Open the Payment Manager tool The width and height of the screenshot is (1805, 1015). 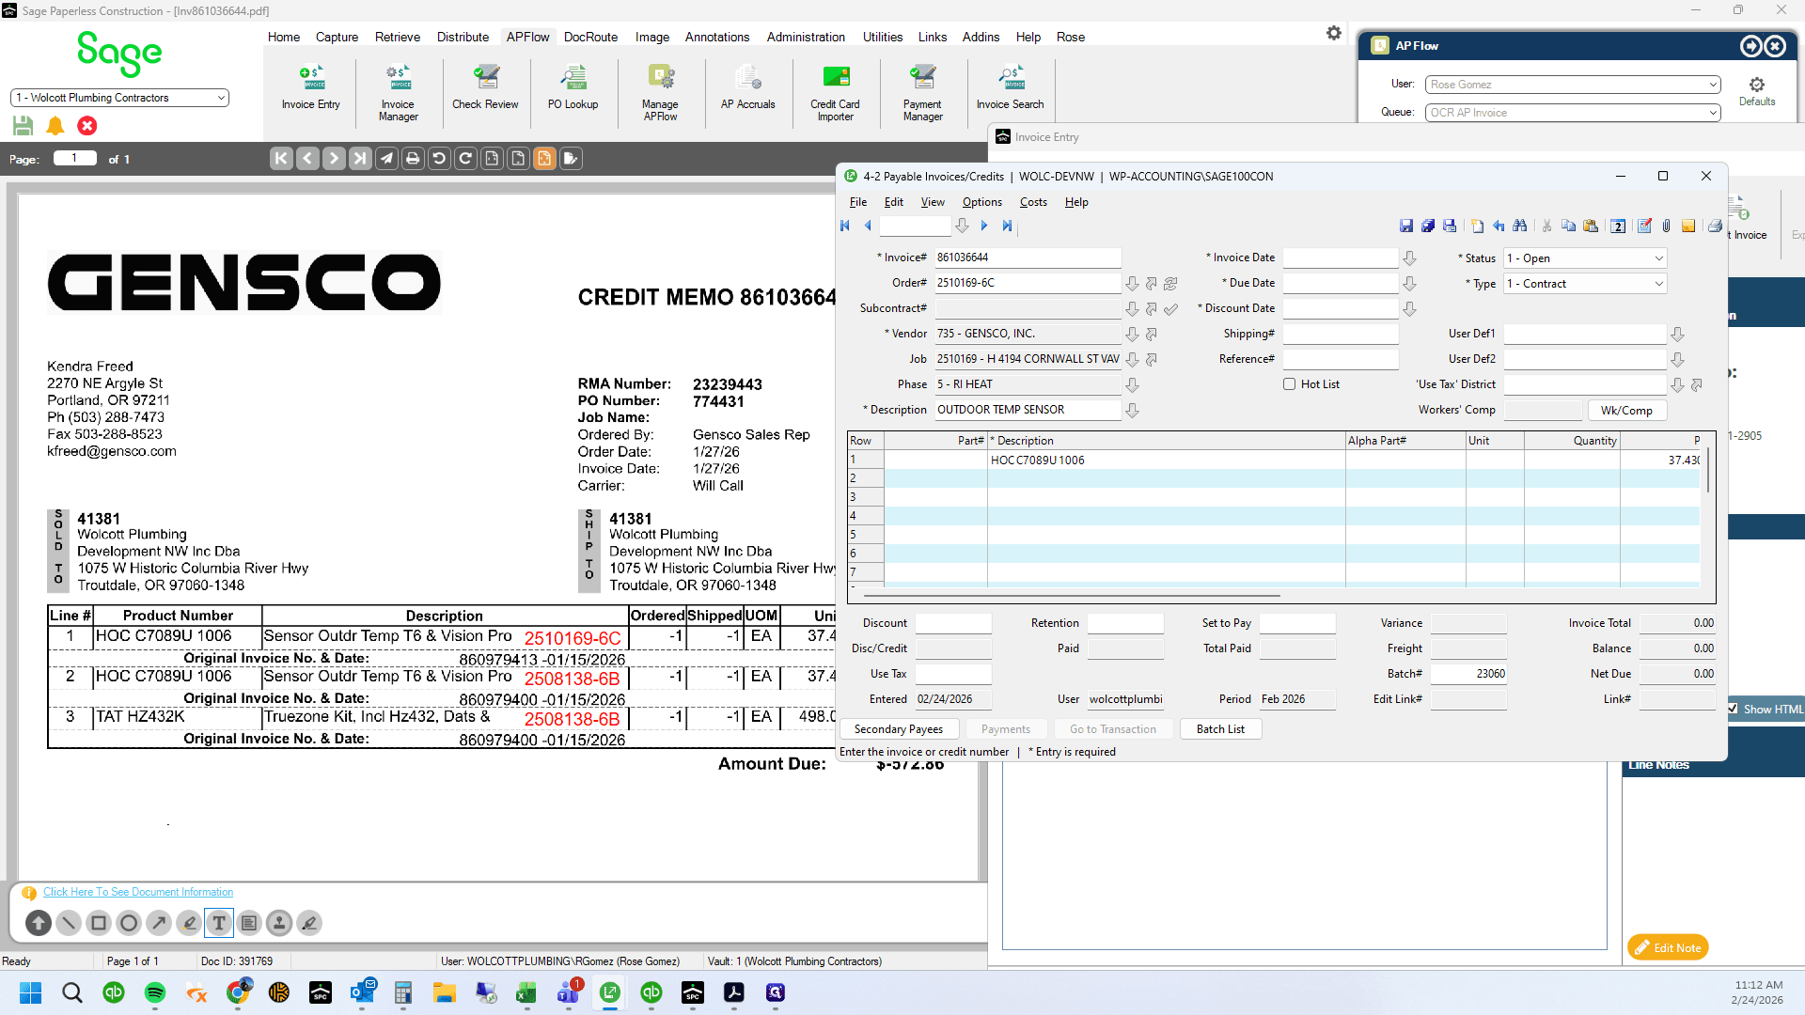pos(922,93)
